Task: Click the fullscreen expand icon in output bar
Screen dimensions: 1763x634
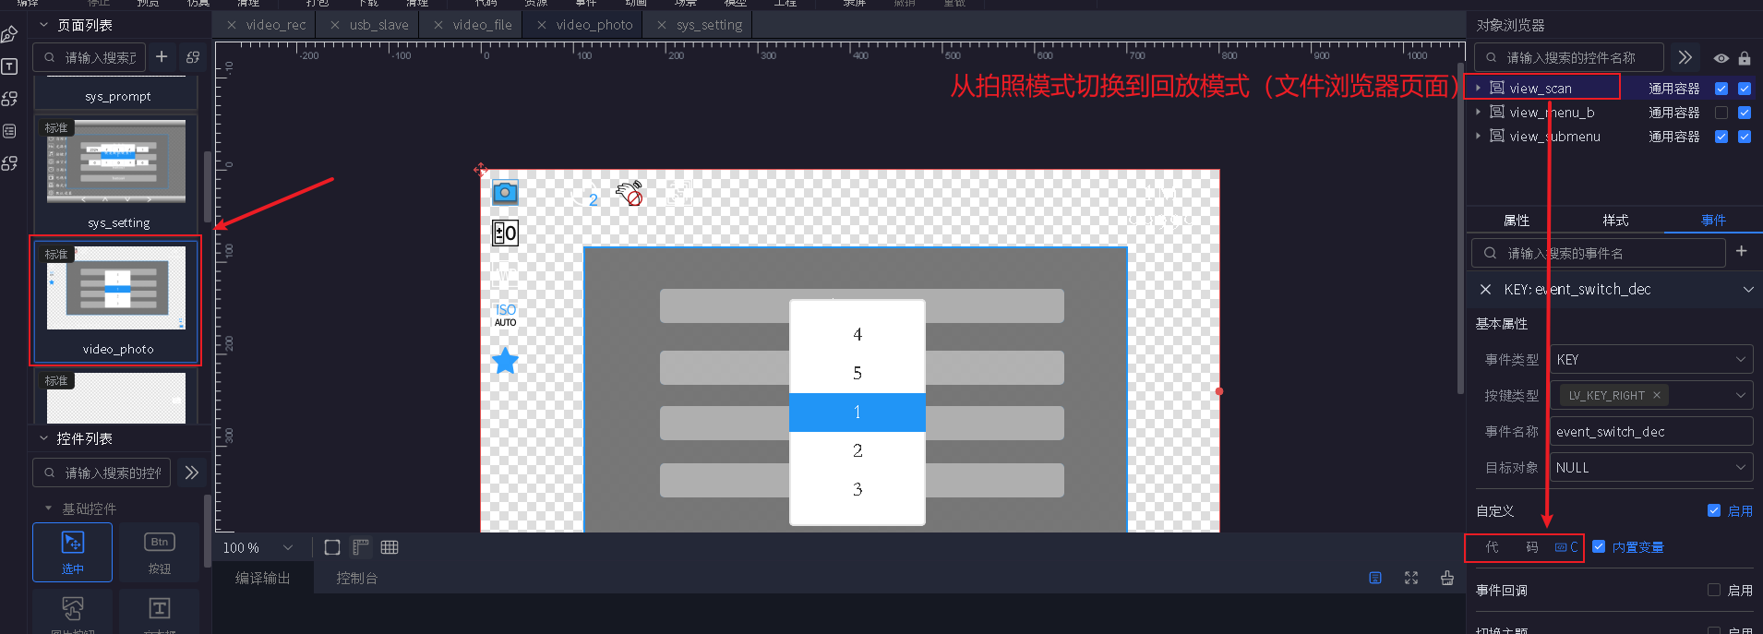Action: (1411, 578)
